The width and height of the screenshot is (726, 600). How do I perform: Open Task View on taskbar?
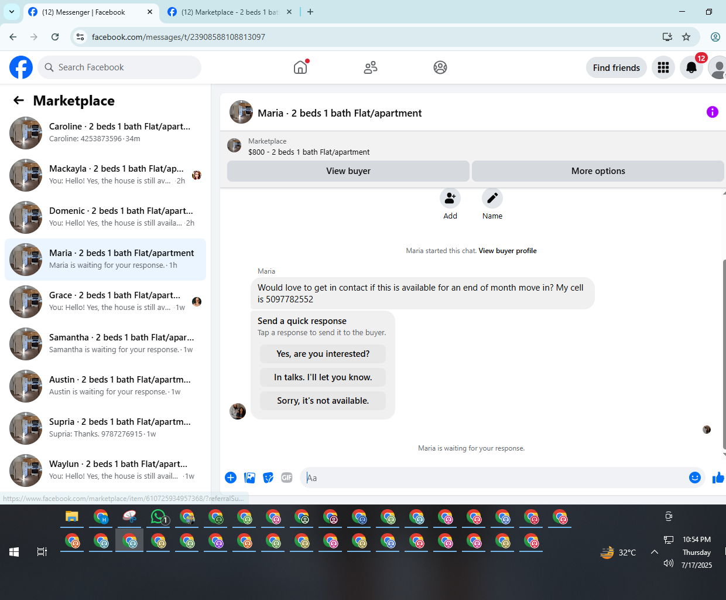(42, 551)
